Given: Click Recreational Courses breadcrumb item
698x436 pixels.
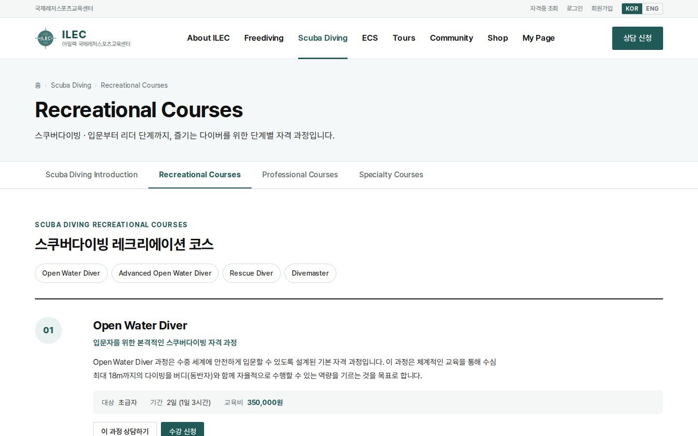Looking at the screenshot, I should point(134,85).
